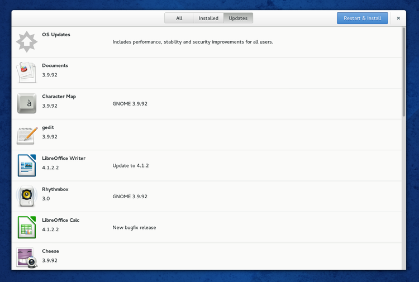Select the Updates tab

click(238, 18)
